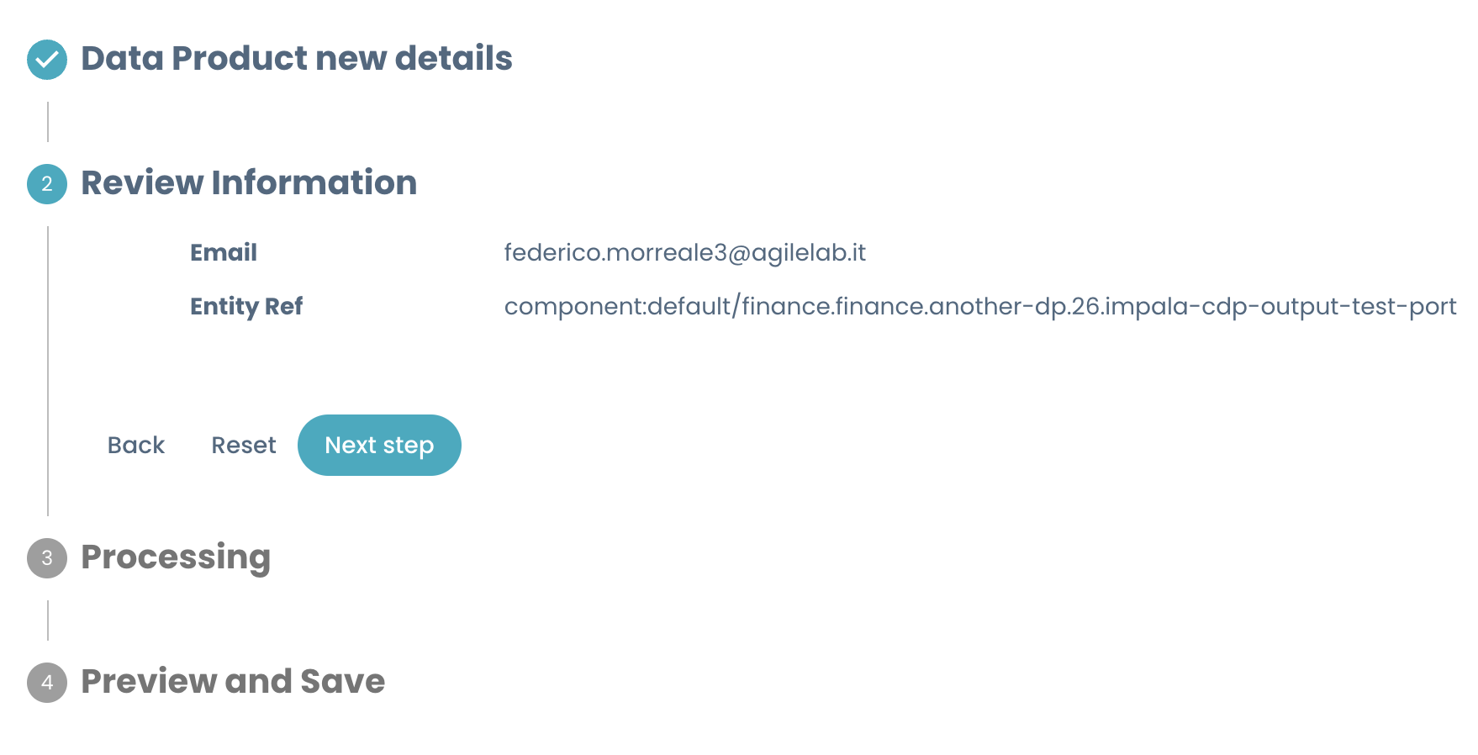Select the Review Information step heading
This screenshot has height=755, width=1478.
coord(249,183)
